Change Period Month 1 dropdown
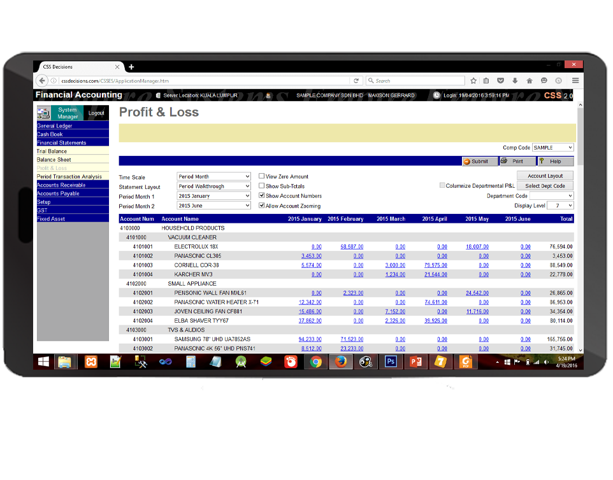This screenshot has height=480, width=613. point(213,196)
